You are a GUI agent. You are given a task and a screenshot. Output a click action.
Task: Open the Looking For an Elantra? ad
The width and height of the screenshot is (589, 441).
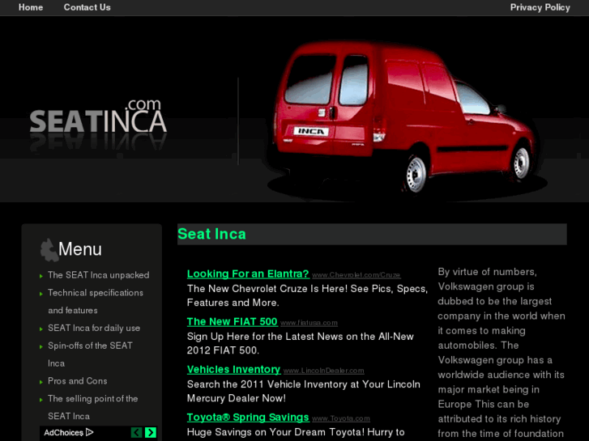tap(248, 274)
